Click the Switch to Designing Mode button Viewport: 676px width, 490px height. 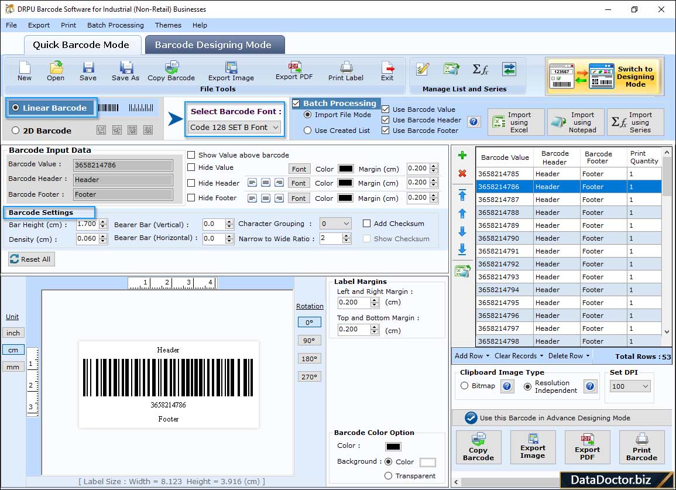(x=604, y=77)
